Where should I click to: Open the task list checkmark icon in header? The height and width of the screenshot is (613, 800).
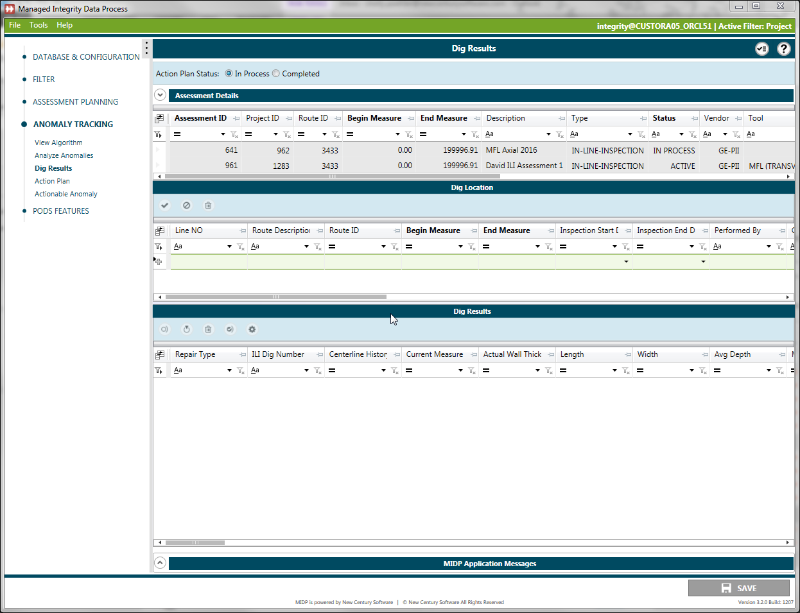click(x=761, y=48)
